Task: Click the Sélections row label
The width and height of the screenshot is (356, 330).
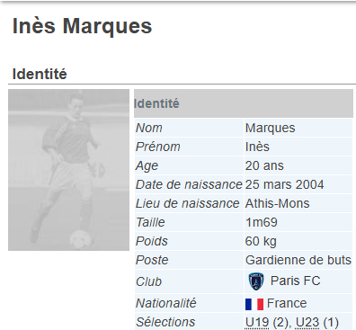Action: pyautogui.click(x=165, y=322)
